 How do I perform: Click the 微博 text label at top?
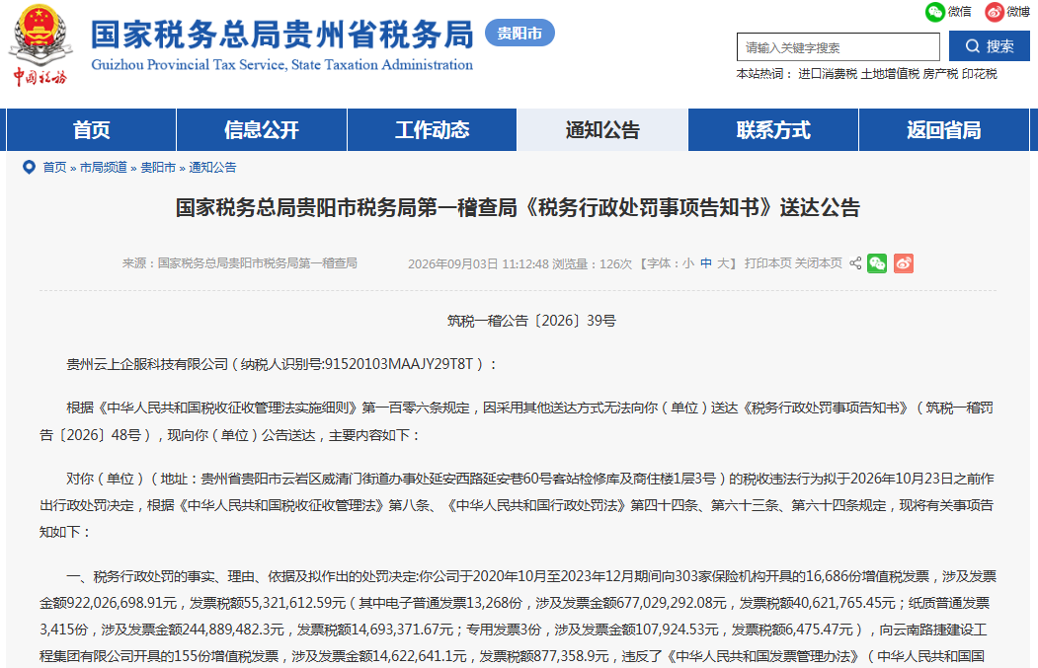coord(1019,11)
